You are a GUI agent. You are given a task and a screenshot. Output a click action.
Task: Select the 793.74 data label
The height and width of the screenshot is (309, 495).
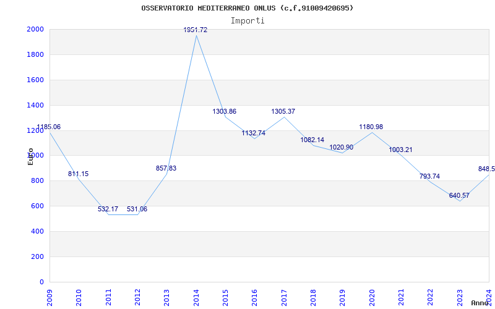[x=429, y=176]
